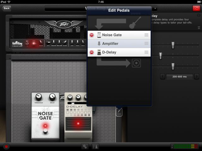Open the effects chain settings icon
Image resolution: width=202 pixels, height=151 pixels.
[85, 147]
